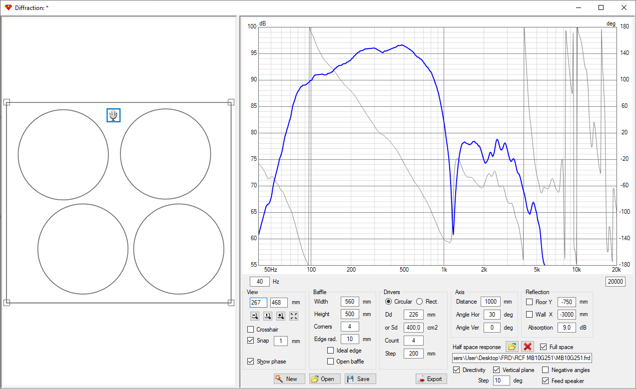Viewport: 636px width, 389px height.
Task: Remove half space response with red X
Action: tap(528, 347)
